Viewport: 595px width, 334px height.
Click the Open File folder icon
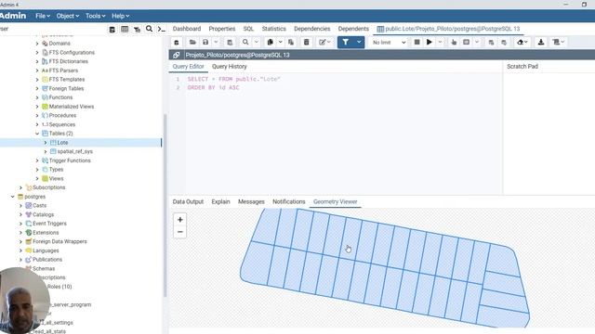pos(192,42)
